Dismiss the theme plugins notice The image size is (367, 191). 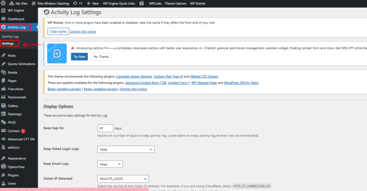133,89
